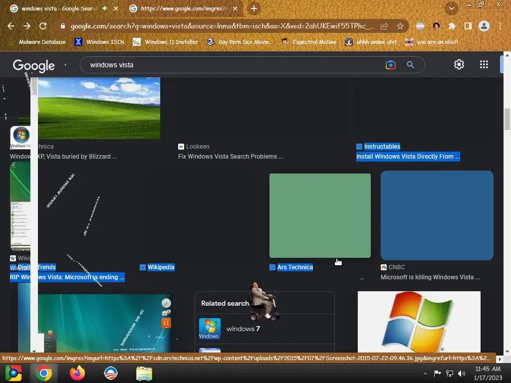Viewport: 511px width, 383px height.
Task: Open the Windows 11 Installer bookmark
Action: tap(166, 42)
